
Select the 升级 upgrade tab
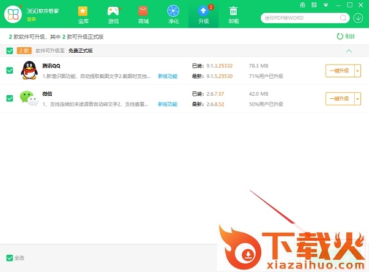click(204, 14)
